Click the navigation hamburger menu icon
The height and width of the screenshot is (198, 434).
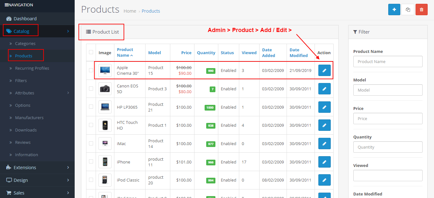tap(6, 5)
